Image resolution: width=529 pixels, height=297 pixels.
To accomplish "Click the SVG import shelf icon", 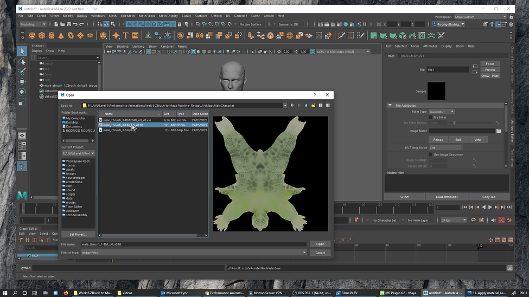I will 135,35.
